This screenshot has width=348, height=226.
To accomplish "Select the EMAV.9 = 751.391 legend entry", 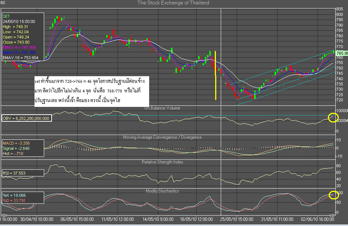I will pos(19,53).
